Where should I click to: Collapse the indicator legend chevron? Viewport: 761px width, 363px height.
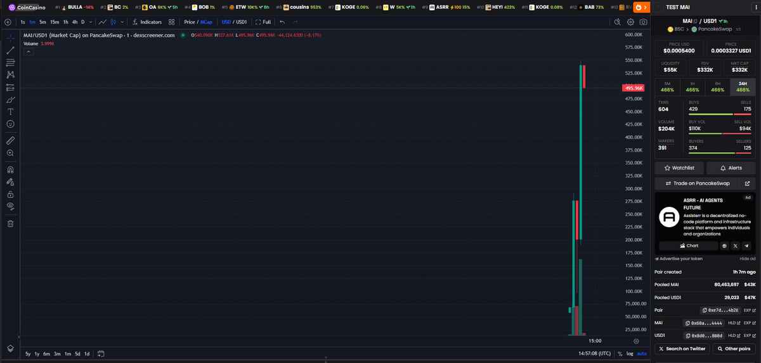pos(29,52)
